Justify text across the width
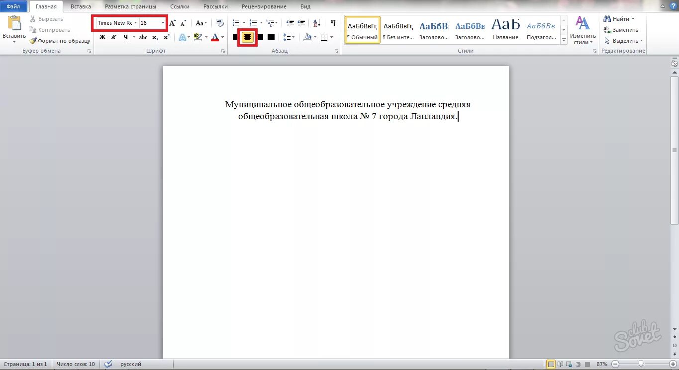This screenshot has height=370, width=679. click(271, 37)
